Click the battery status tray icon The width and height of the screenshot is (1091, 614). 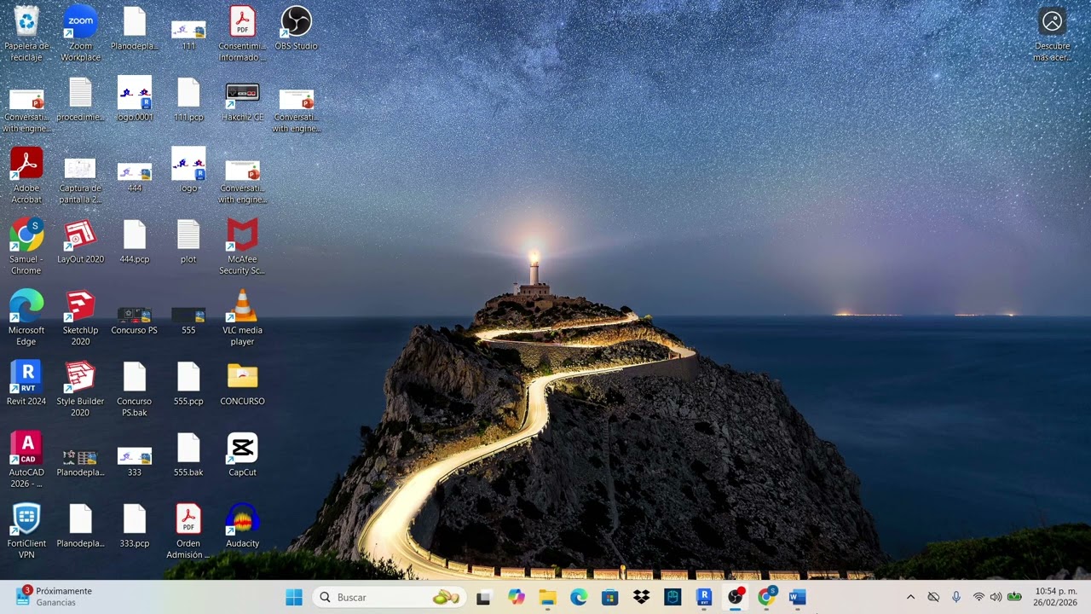[x=1014, y=597]
